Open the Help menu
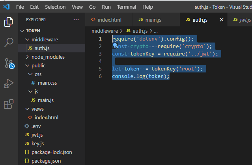This screenshot has width=252, height=165. [x=148, y=7]
